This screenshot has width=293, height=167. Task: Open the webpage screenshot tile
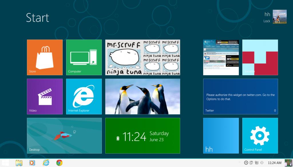tap(221, 57)
